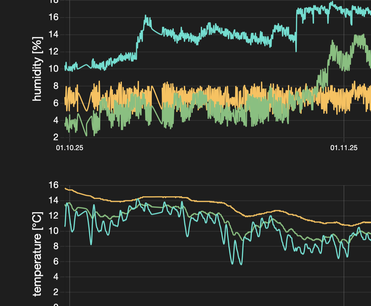371x306 pixels.
Task: Click the 14 tick on temperature axis
Action: pyautogui.click(x=53, y=200)
